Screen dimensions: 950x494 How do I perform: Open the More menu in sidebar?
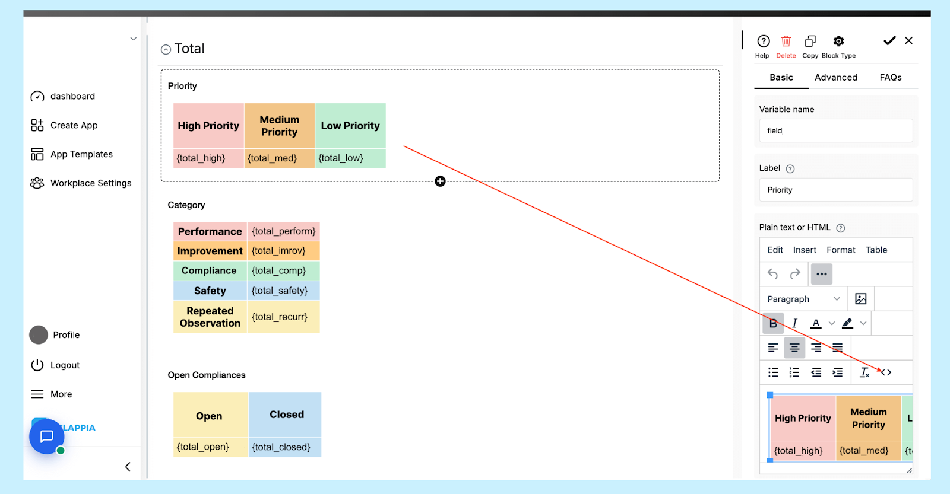(51, 394)
